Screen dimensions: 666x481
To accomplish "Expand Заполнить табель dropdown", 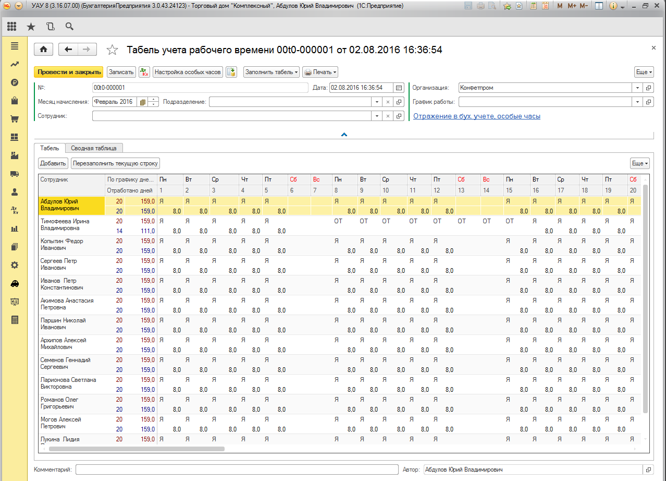I will pyautogui.click(x=272, y=72).
